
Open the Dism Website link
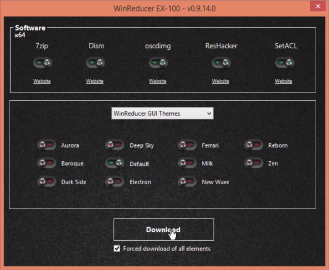[95, 81]
